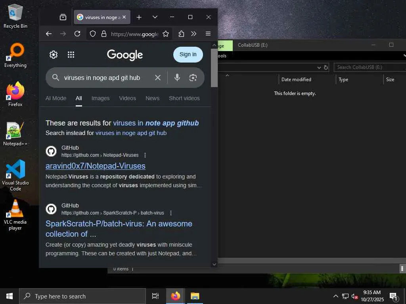Close the 'viruses in noge' browser tab

pos(124,17)
